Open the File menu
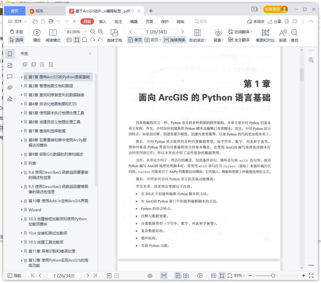This screenshot has height=283, width=321. pos(17,21)
